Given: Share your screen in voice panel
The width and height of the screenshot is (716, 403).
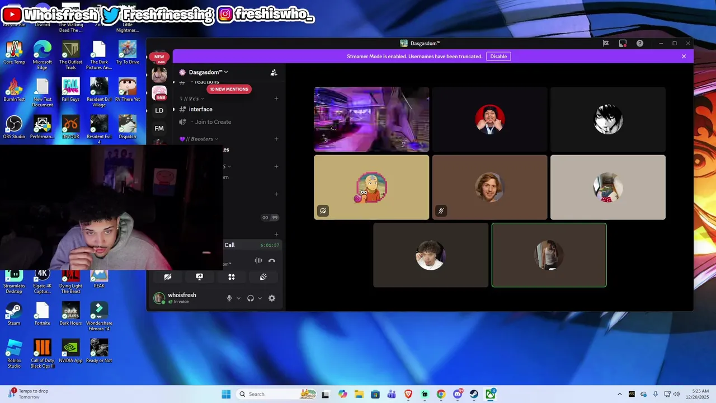Looking at the screenshot, I should [x=200, y=277].
